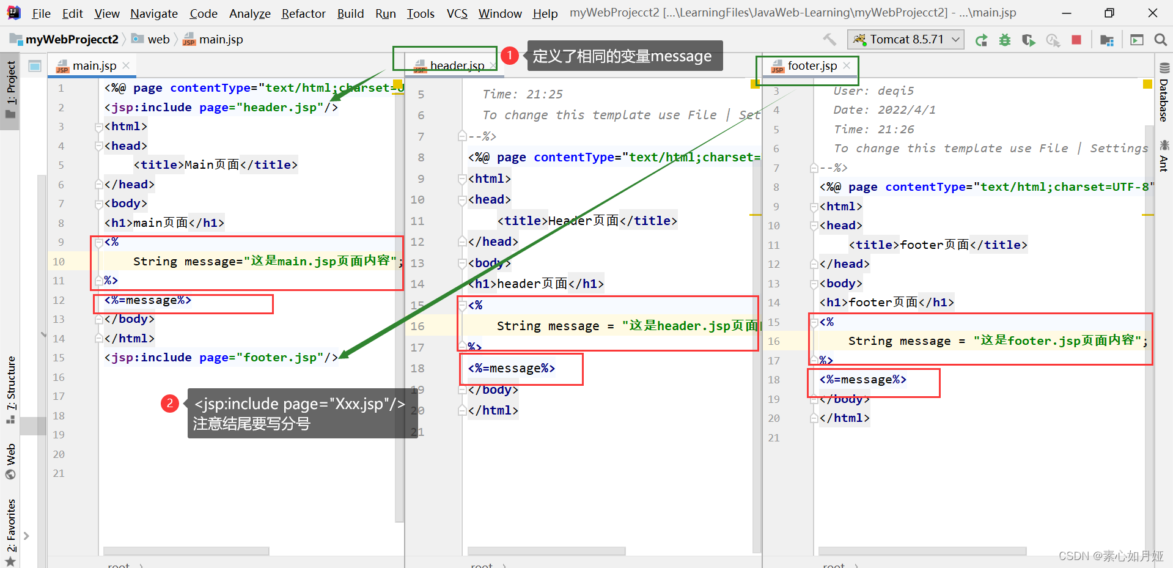Close the main.jsp tab
This screenshot has width=1173, height=568.
126,65
